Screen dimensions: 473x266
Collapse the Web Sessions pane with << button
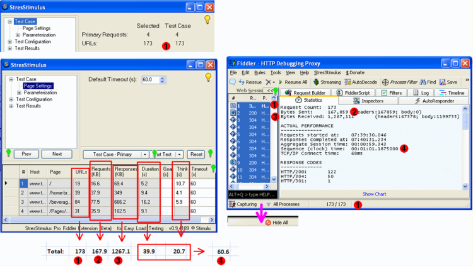pos(270,91)
